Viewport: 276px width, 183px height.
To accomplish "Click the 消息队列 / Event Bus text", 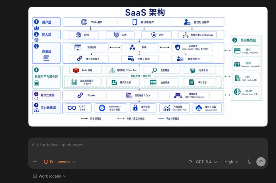I will 127,70.
